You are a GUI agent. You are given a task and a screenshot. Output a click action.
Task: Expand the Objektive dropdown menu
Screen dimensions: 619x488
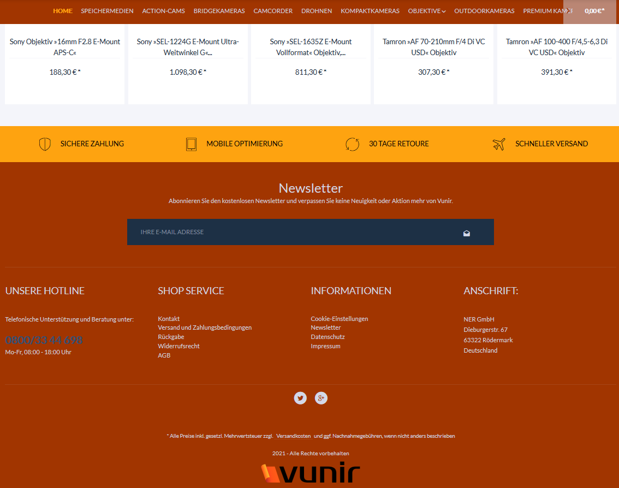(x=427, y=11)
